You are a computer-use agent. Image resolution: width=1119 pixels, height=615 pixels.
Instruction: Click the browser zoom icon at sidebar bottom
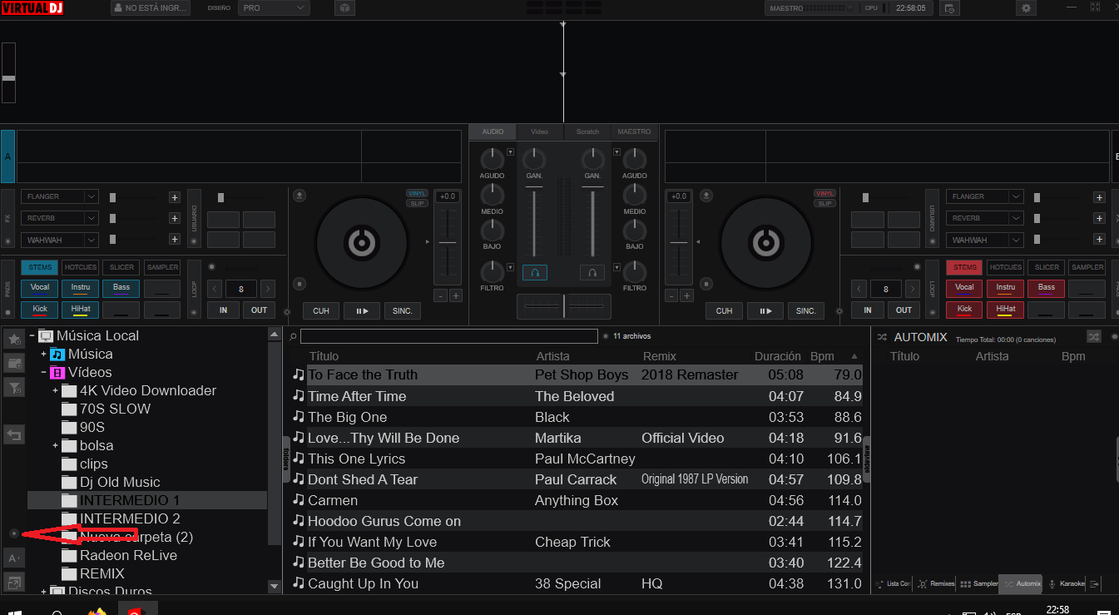[14, 582]
